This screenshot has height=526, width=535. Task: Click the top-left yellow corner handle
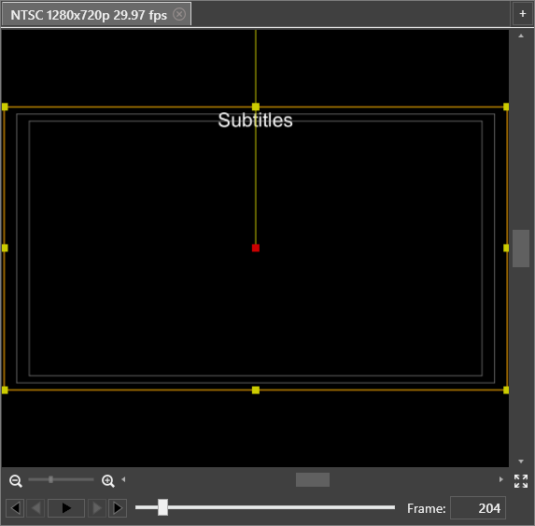coord(5,107)
